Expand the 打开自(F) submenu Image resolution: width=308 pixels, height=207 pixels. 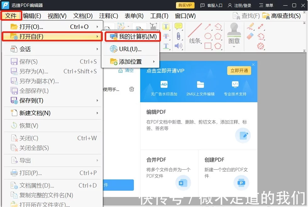tap(52, 36)
